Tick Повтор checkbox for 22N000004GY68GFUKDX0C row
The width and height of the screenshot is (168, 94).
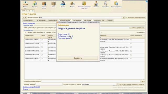(x=42, y=58)
